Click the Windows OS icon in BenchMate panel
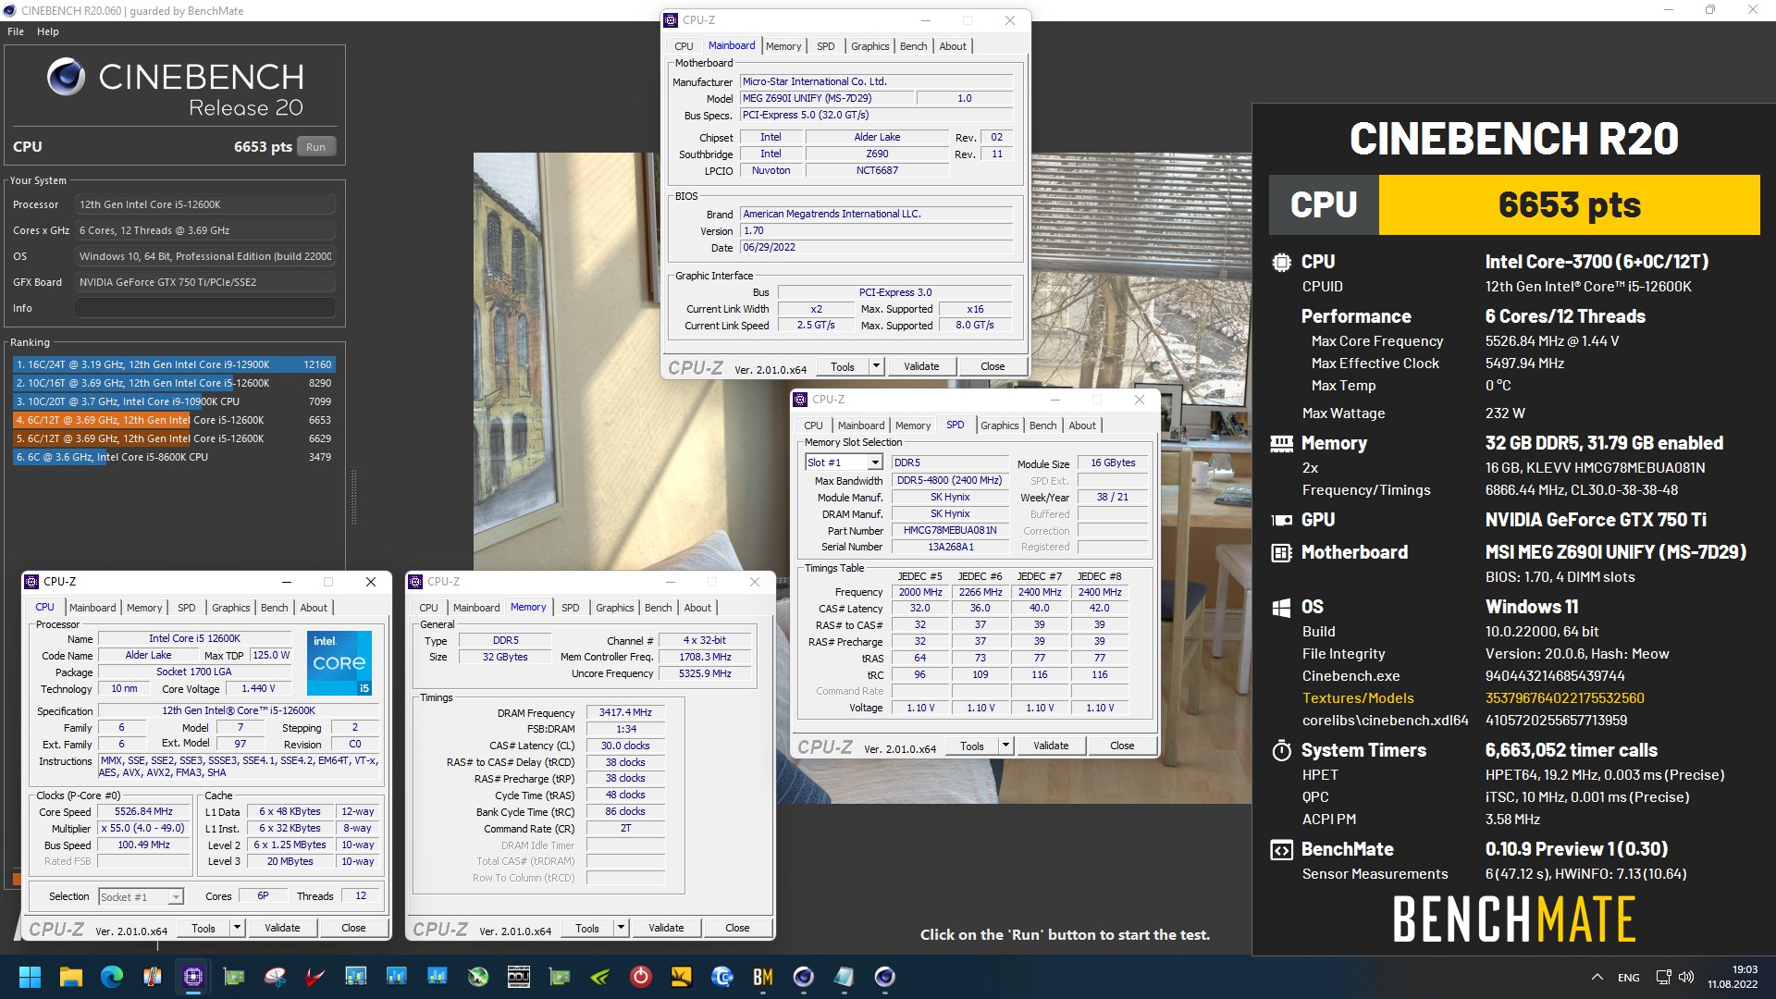This screenshot has height=999, width=1776. coord(1281,608)
